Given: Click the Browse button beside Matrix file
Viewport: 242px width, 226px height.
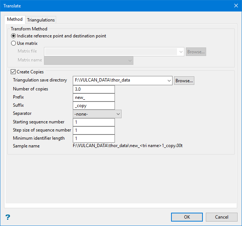Looking at the screenshot, I should [196, 52].
